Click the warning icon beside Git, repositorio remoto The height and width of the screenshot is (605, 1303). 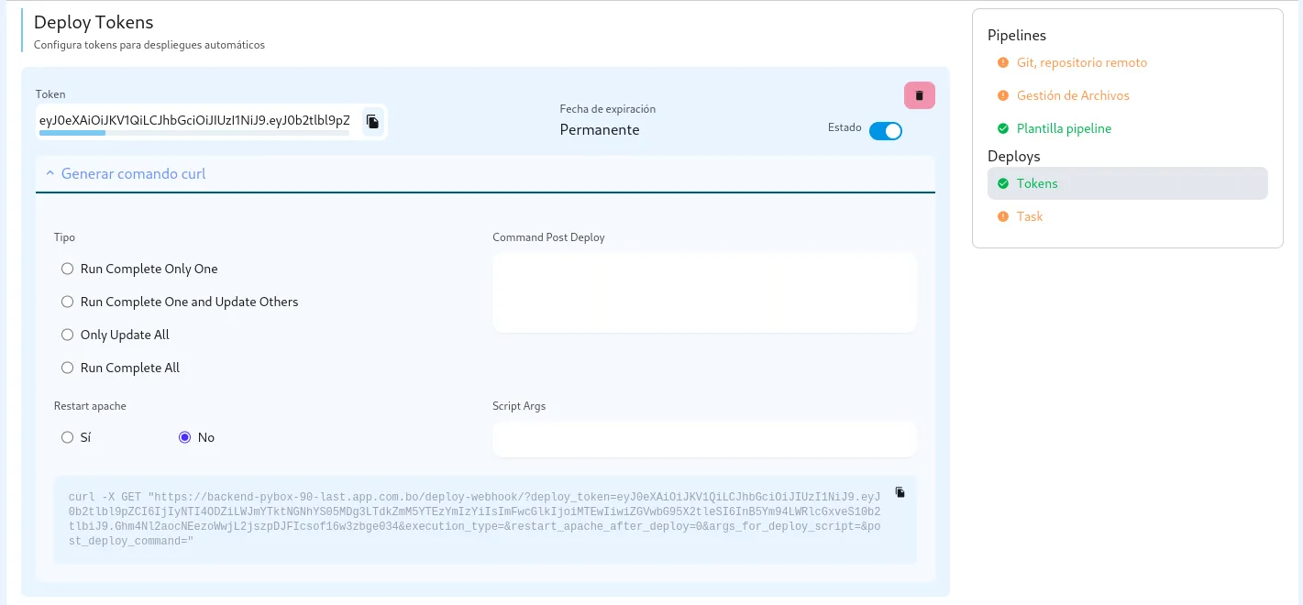(1002, 62)
